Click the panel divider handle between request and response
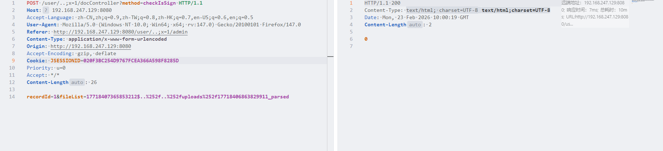The width and height of the screenshot is (663, 151). coord(330,57)
